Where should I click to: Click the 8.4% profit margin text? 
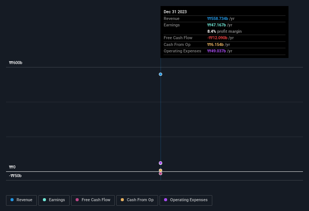click(x=224, y=31)
